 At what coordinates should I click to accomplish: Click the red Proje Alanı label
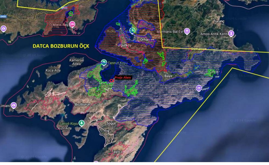click(x=123, y=78)
